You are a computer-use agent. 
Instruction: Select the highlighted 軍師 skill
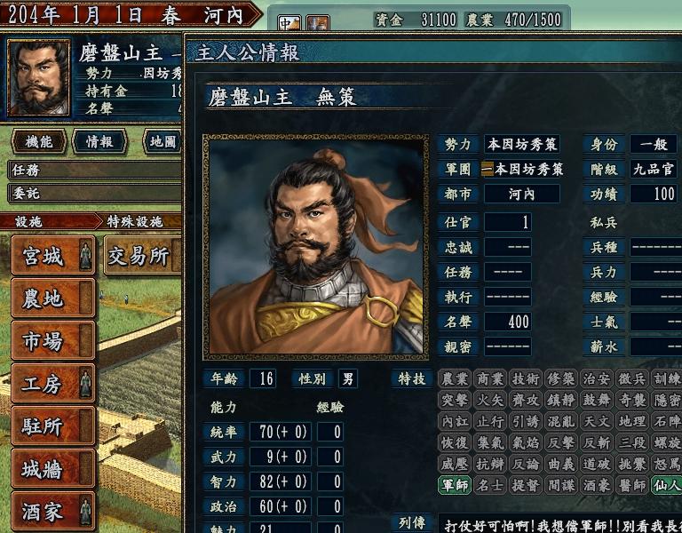tap(455, 485)
